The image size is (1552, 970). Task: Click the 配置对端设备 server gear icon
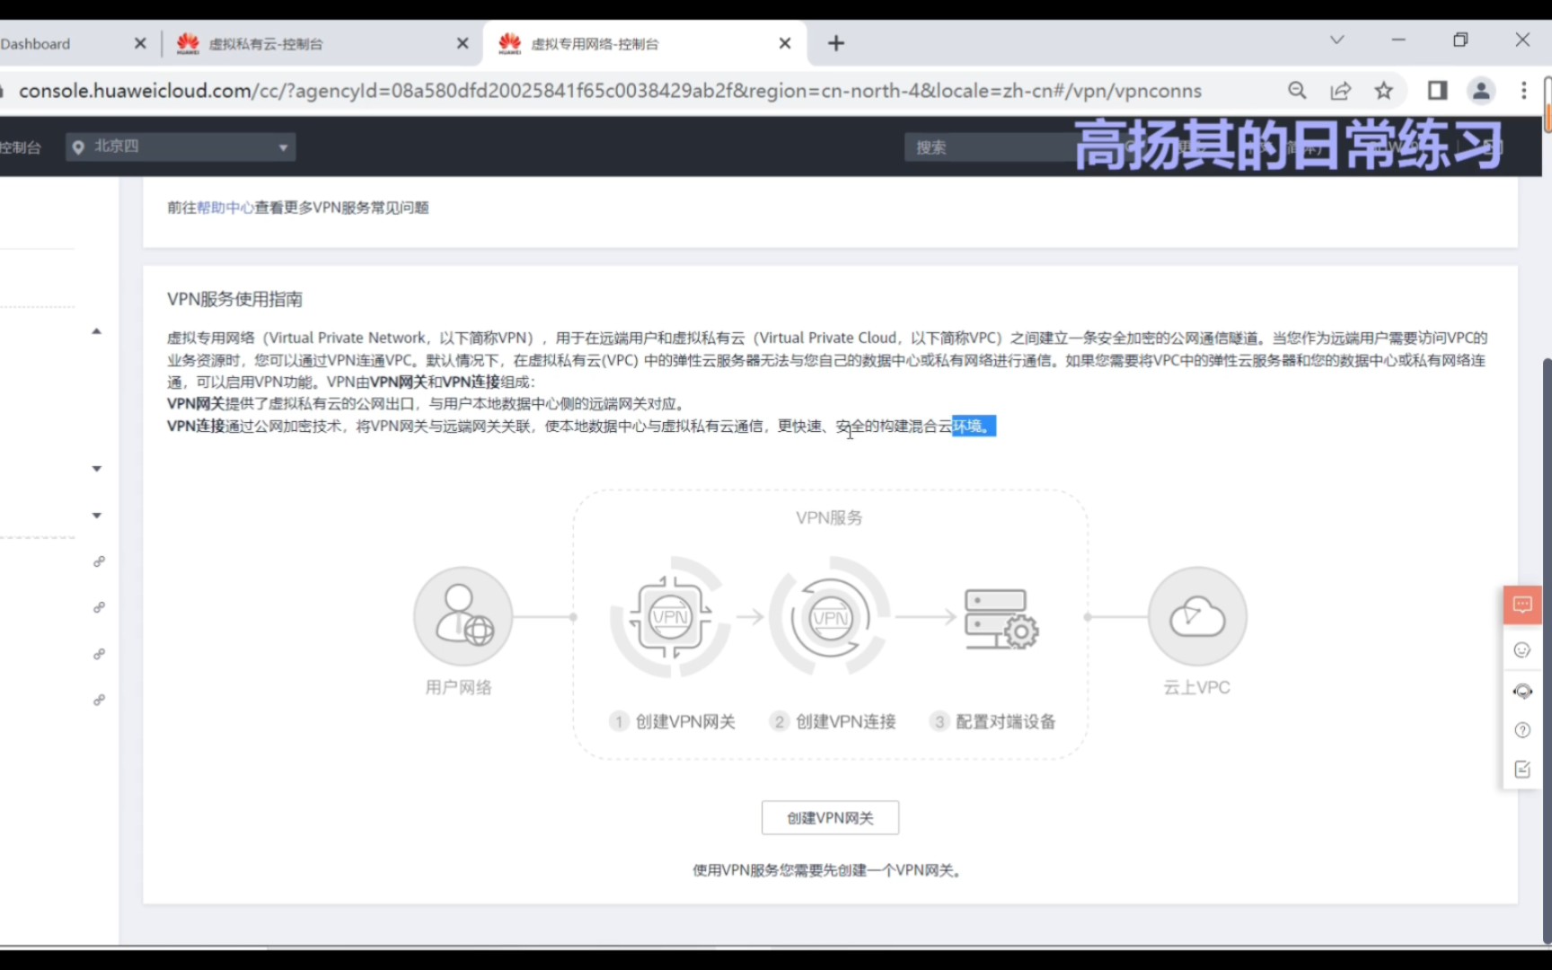click(1001, 618)
